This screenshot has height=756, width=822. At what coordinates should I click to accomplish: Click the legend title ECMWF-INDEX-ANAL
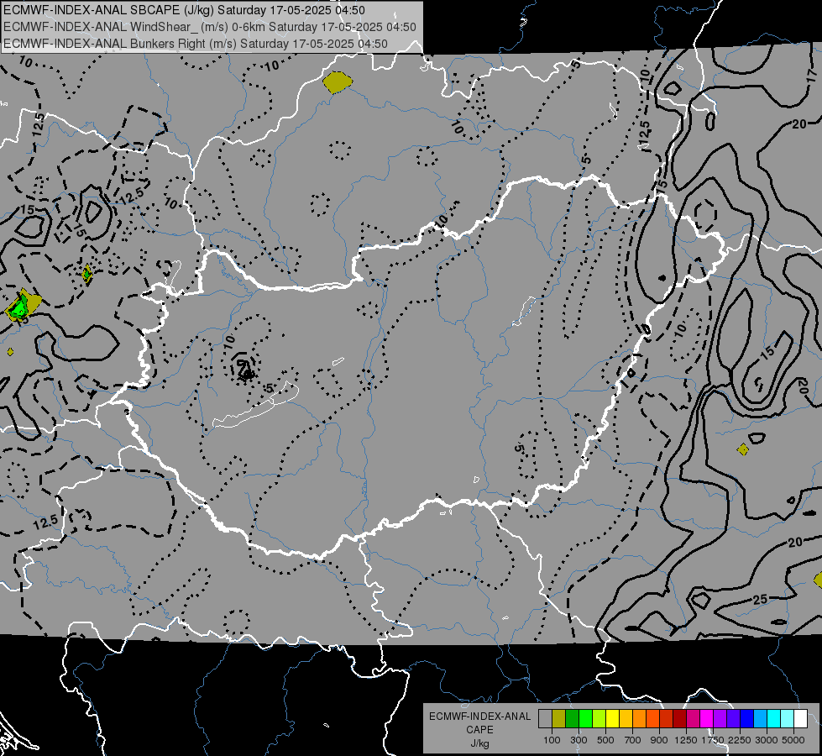(479, 717)
